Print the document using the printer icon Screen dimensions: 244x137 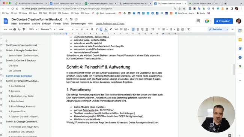click(x=15, y=29)
